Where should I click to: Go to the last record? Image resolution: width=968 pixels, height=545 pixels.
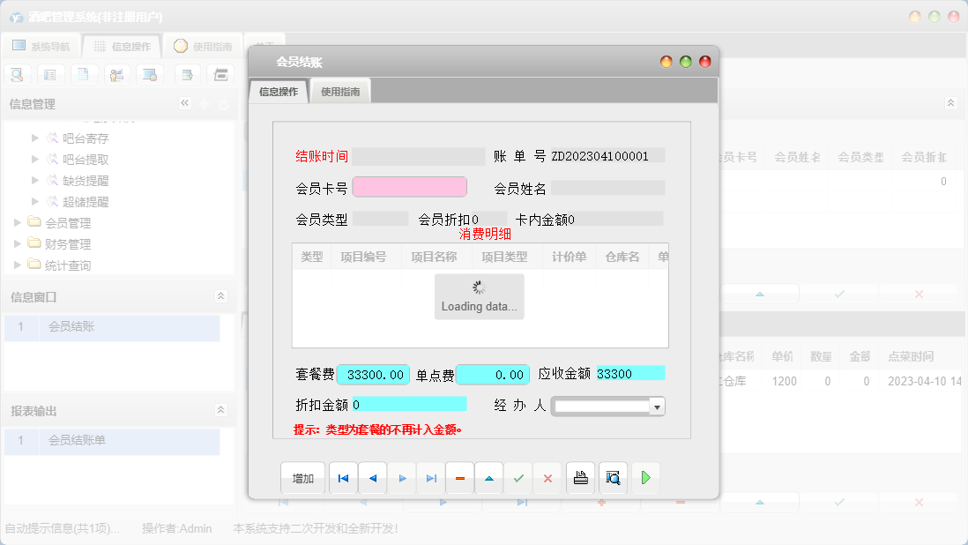430,477
